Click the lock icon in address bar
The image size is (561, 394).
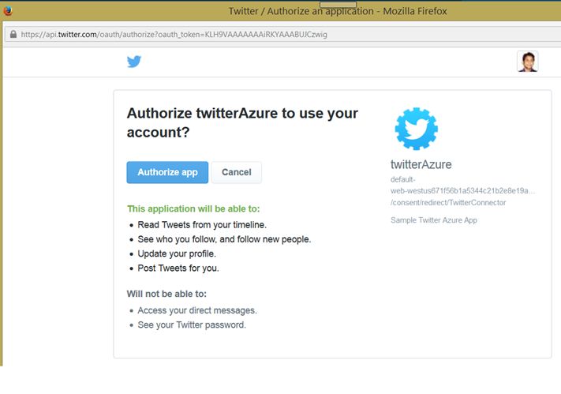[13, 35]
